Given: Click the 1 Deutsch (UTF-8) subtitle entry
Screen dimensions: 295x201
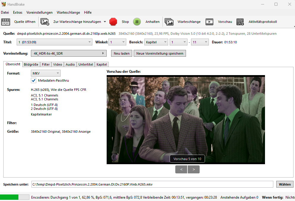Looking at the screenshot, I should [44, 105].
